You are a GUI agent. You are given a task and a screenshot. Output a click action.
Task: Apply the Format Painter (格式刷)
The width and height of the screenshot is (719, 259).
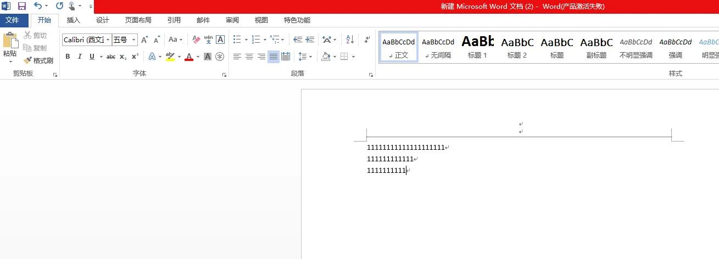(x=38, y=60)
